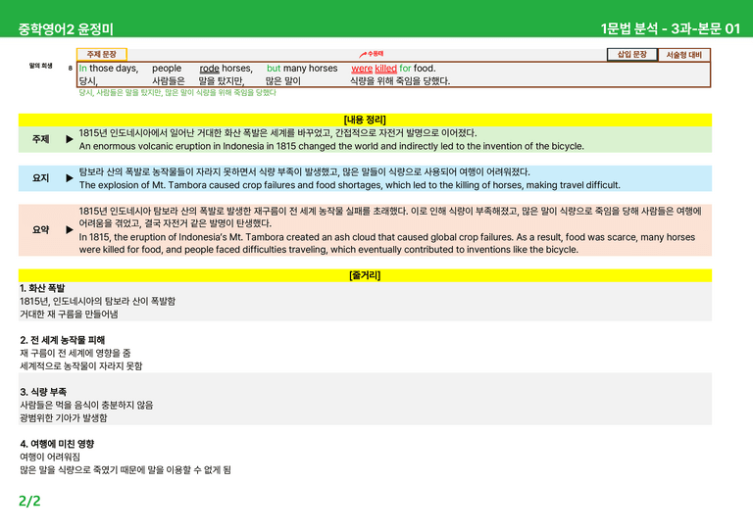Click the line '세계적으로 농작물이 자라지 못함'
753x532 pixels.
click(x=81, y=366)
